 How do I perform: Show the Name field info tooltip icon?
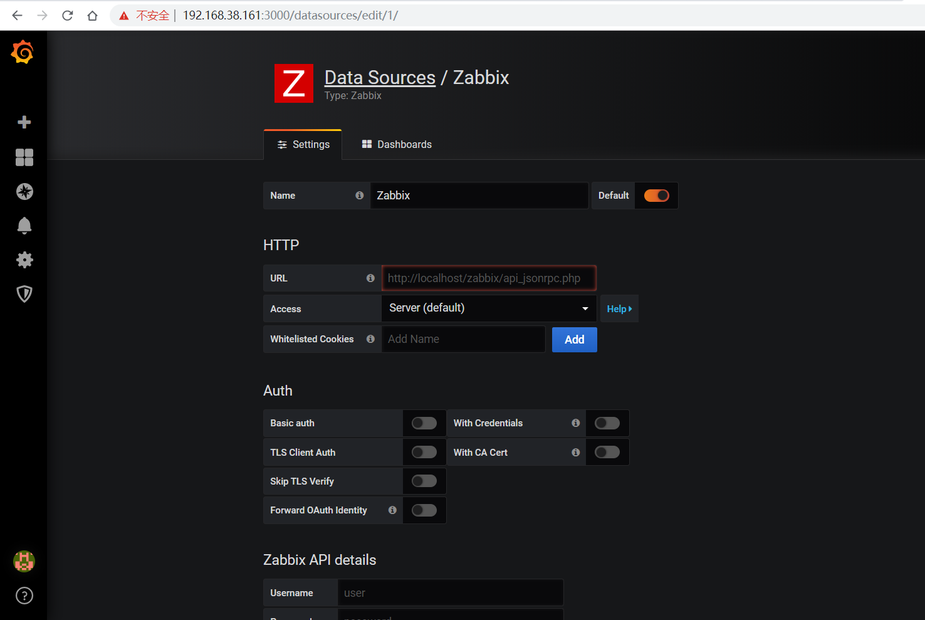coord(359,196)
